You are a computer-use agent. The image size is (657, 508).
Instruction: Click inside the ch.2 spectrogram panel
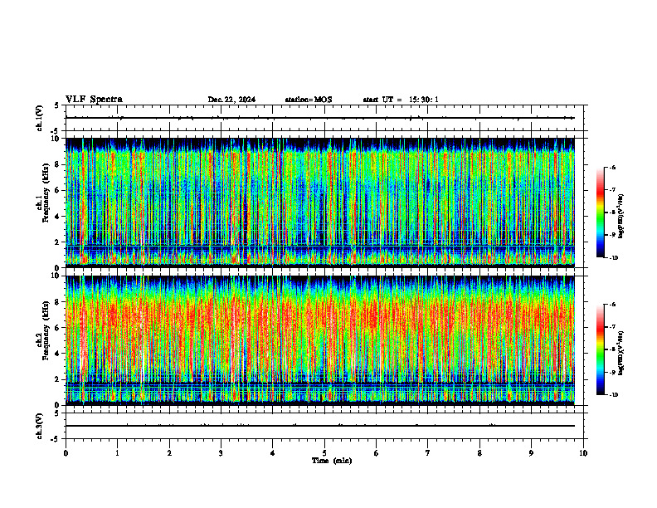click(320, 340)
